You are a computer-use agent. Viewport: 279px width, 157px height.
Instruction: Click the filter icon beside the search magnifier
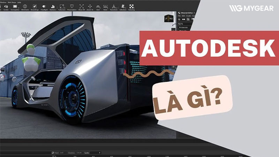pyautogui.click(x=179, y=24)
